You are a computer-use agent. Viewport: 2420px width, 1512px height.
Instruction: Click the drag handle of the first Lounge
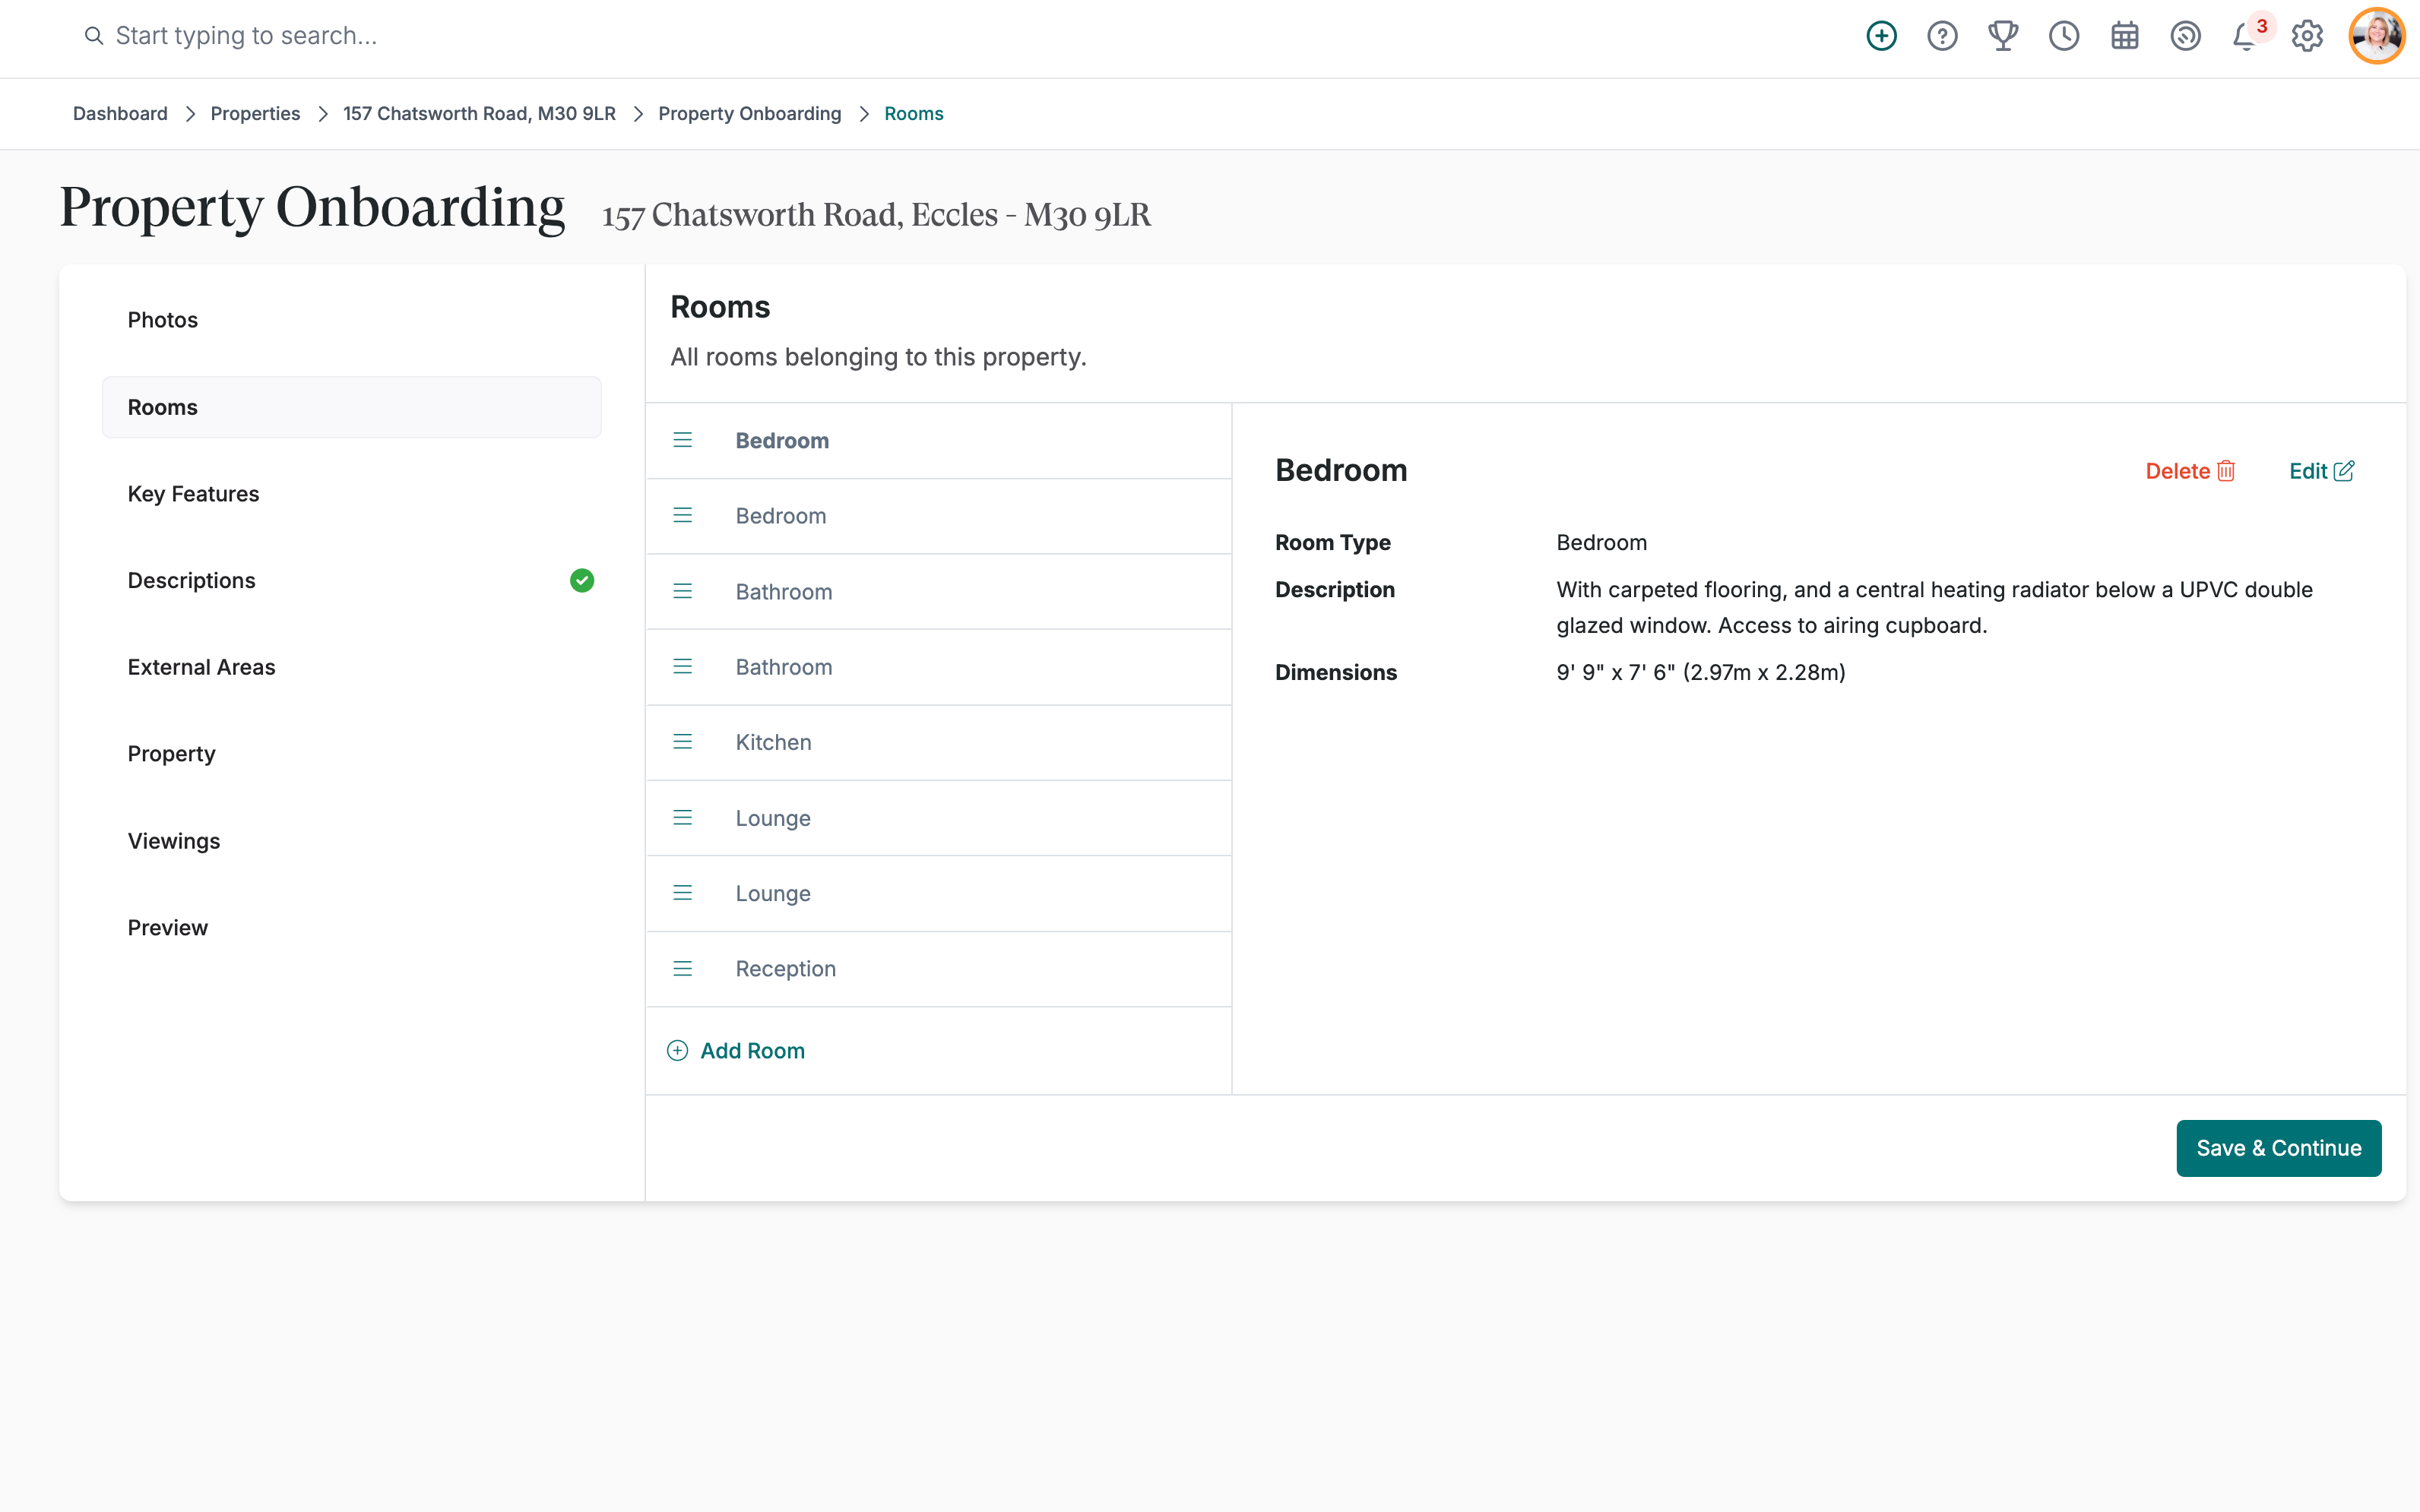pyautogui.click(x=683, y=817)
